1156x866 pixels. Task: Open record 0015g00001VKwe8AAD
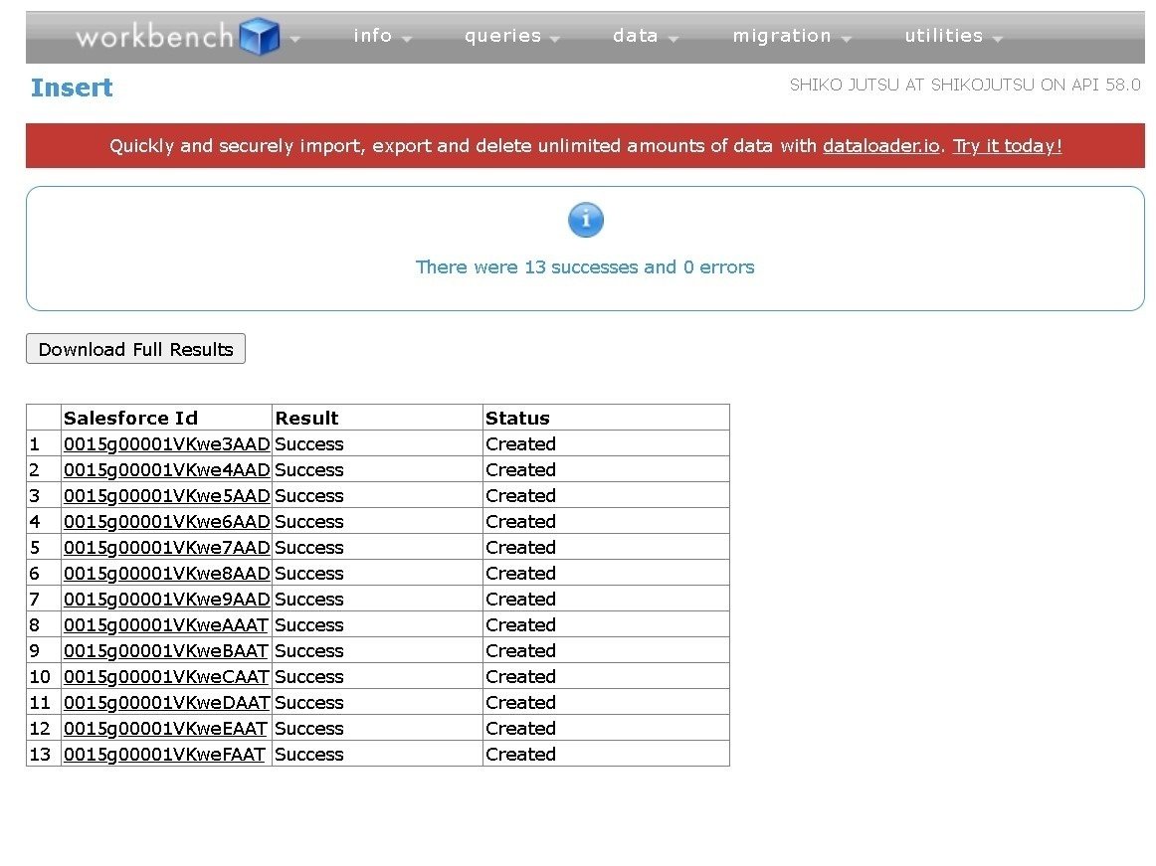(166, 573)
